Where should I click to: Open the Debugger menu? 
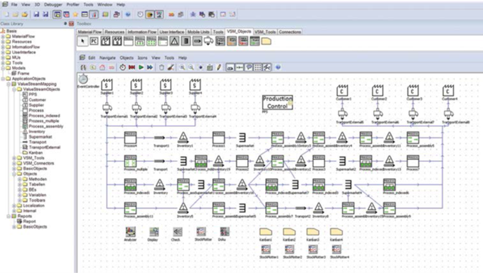(x=53, y=4)
